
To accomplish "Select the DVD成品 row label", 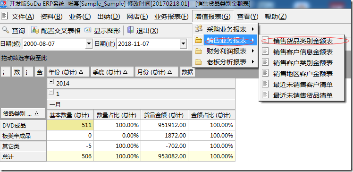I will point(23,125).
